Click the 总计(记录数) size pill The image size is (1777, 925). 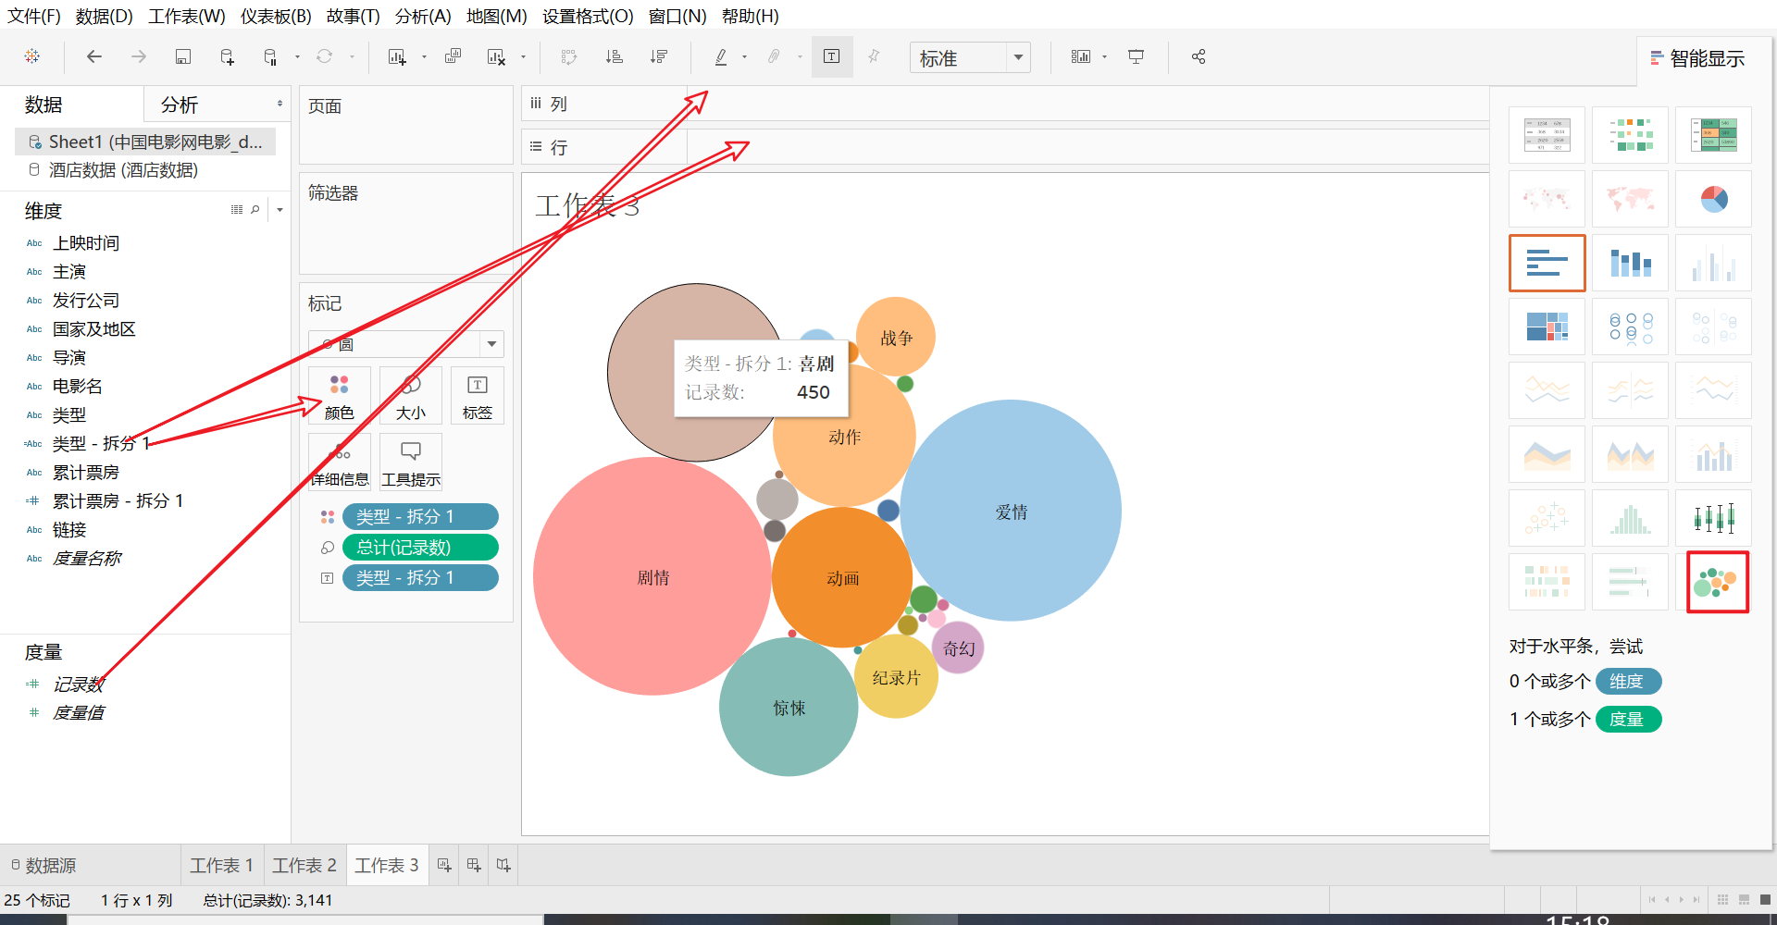(420, 548)
